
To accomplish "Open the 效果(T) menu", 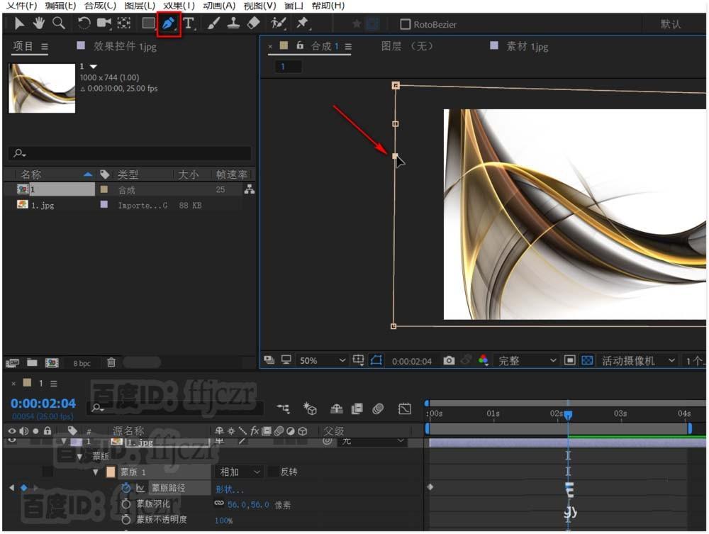I will tap(179, 6).
